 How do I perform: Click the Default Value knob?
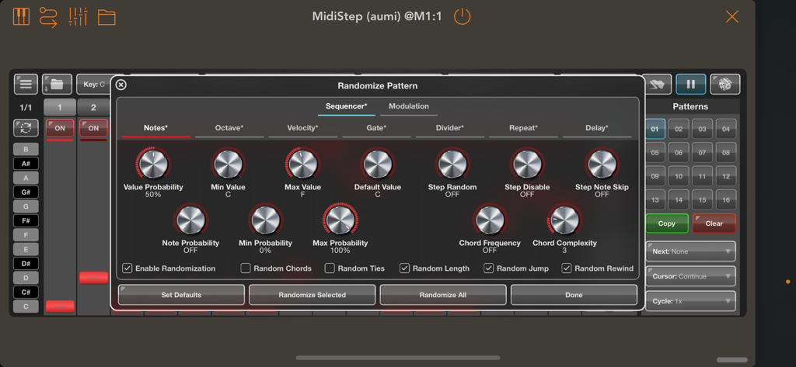pos(378,164)
